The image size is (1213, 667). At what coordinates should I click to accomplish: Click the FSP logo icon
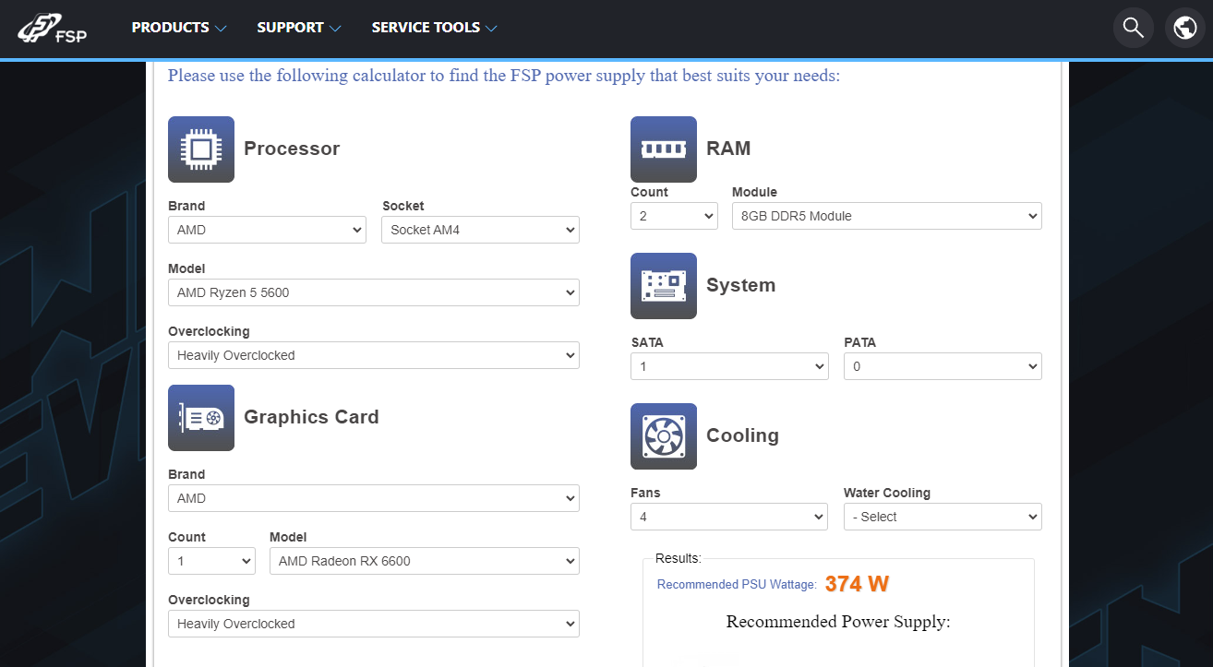(52, 29)
